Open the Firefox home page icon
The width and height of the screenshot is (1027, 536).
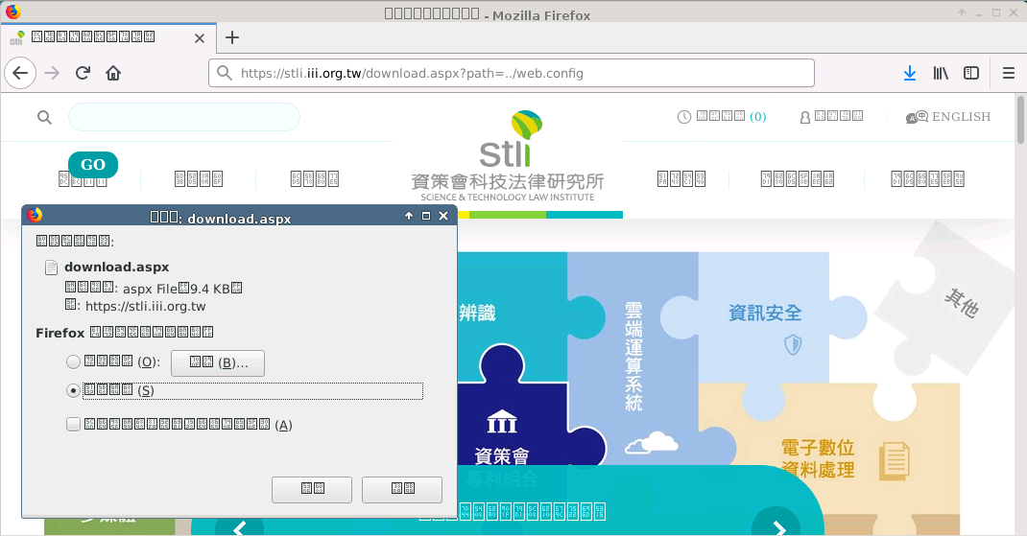point(113,73)
